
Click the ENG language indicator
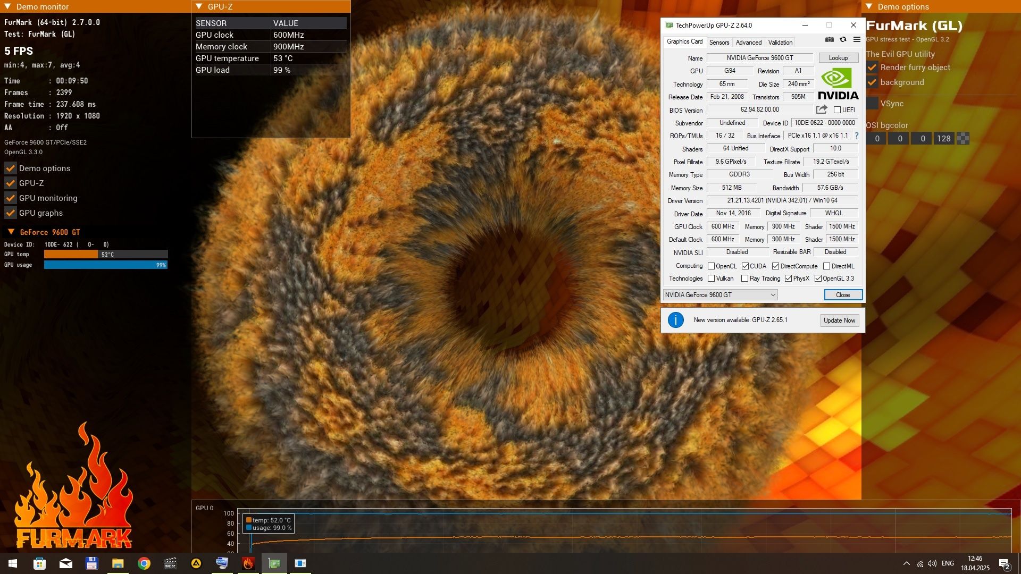[948, 563]
